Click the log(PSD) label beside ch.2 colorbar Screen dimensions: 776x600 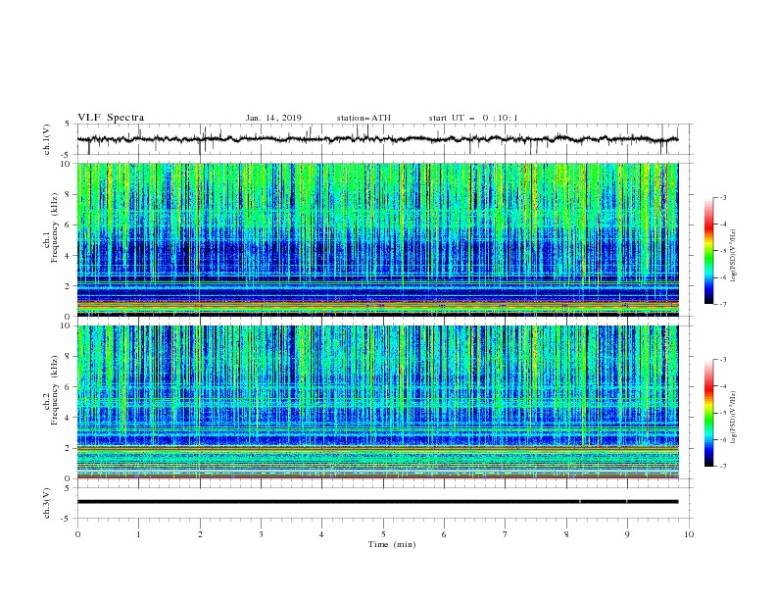click(733, 417)
